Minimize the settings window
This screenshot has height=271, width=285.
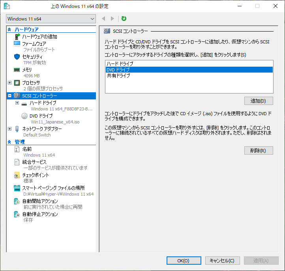click(x=240, y=6)
